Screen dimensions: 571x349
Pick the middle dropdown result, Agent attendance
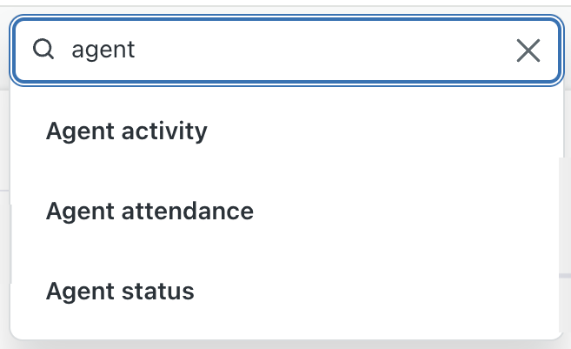point(149,211)
